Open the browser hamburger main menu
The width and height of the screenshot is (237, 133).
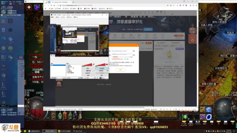pyautogui.click(x=196, y=5)
